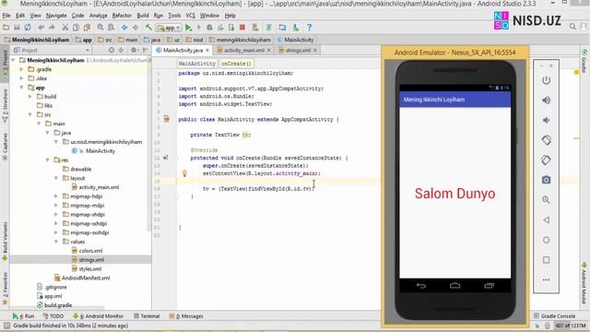Click the Open folder toolbar icon
Image resolution: width=590 pixels, height=332 pixels.
point(6,28)
